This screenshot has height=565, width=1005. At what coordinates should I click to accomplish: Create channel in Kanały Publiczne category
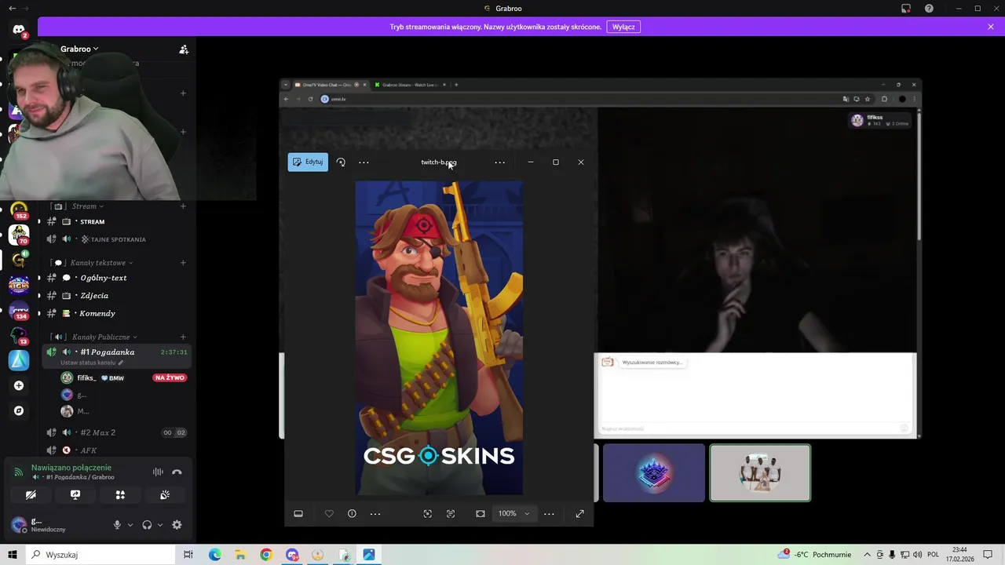pos(183,337)
